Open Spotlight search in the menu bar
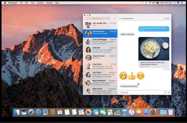Viewport: 187px width, 123px height. (174, 3)
